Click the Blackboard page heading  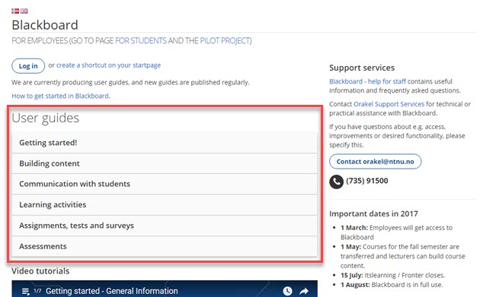tap(45, 25)
